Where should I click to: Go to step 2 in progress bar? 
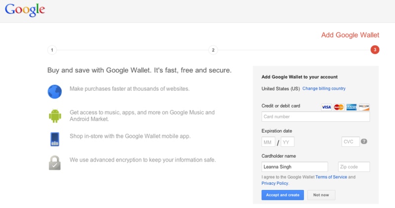coord(213,50)
